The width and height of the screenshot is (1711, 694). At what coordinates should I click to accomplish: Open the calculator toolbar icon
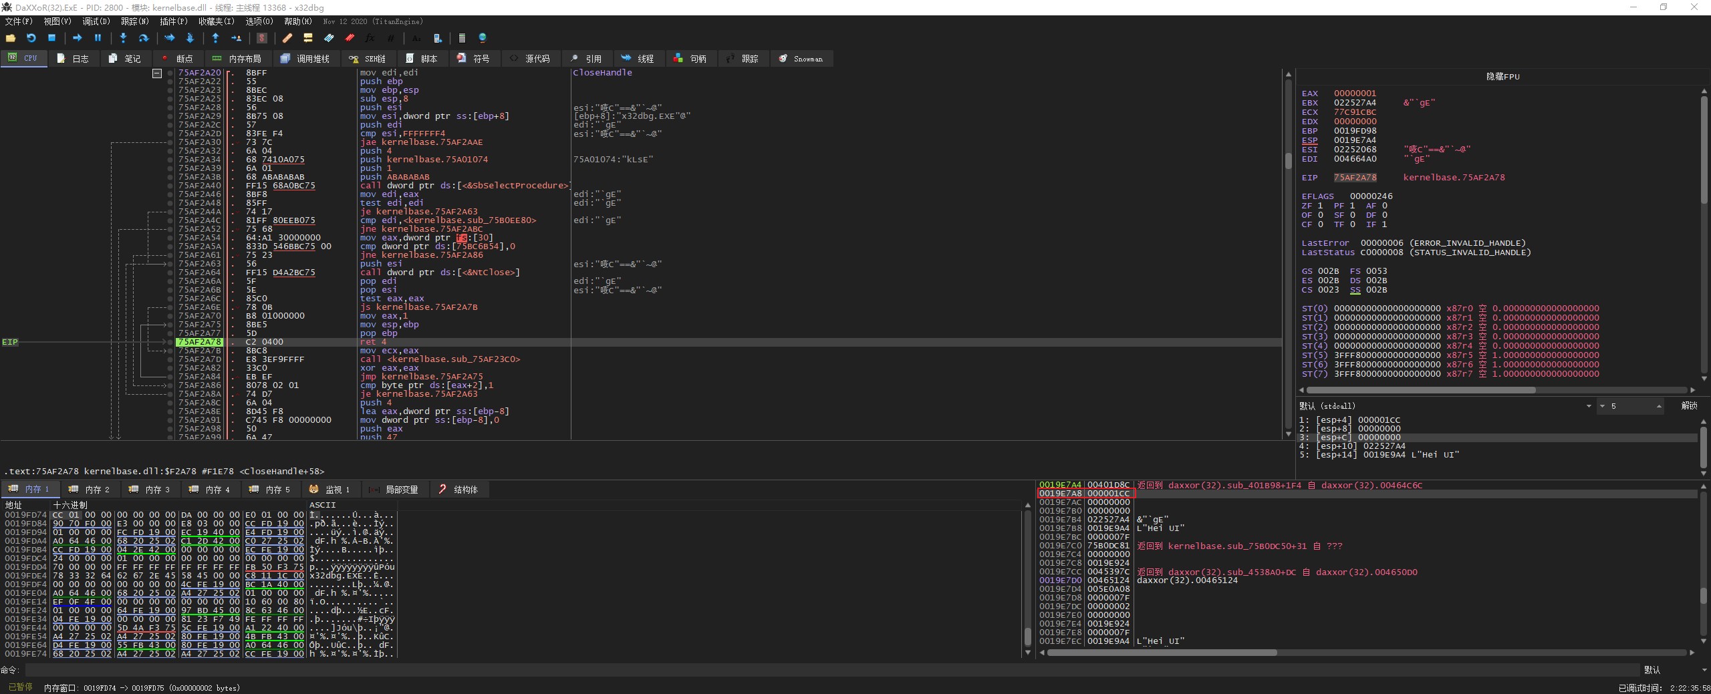[461, 38]
